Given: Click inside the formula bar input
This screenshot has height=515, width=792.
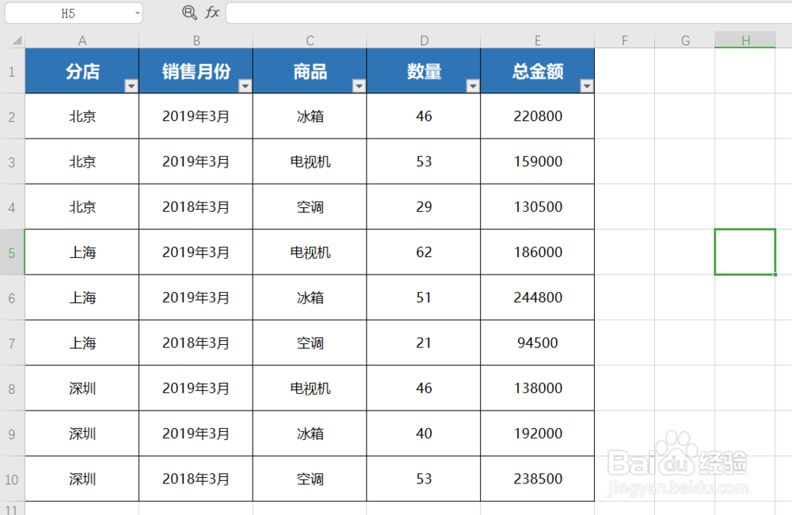Looking at the screenshot, I should click(x=508, y=13).
